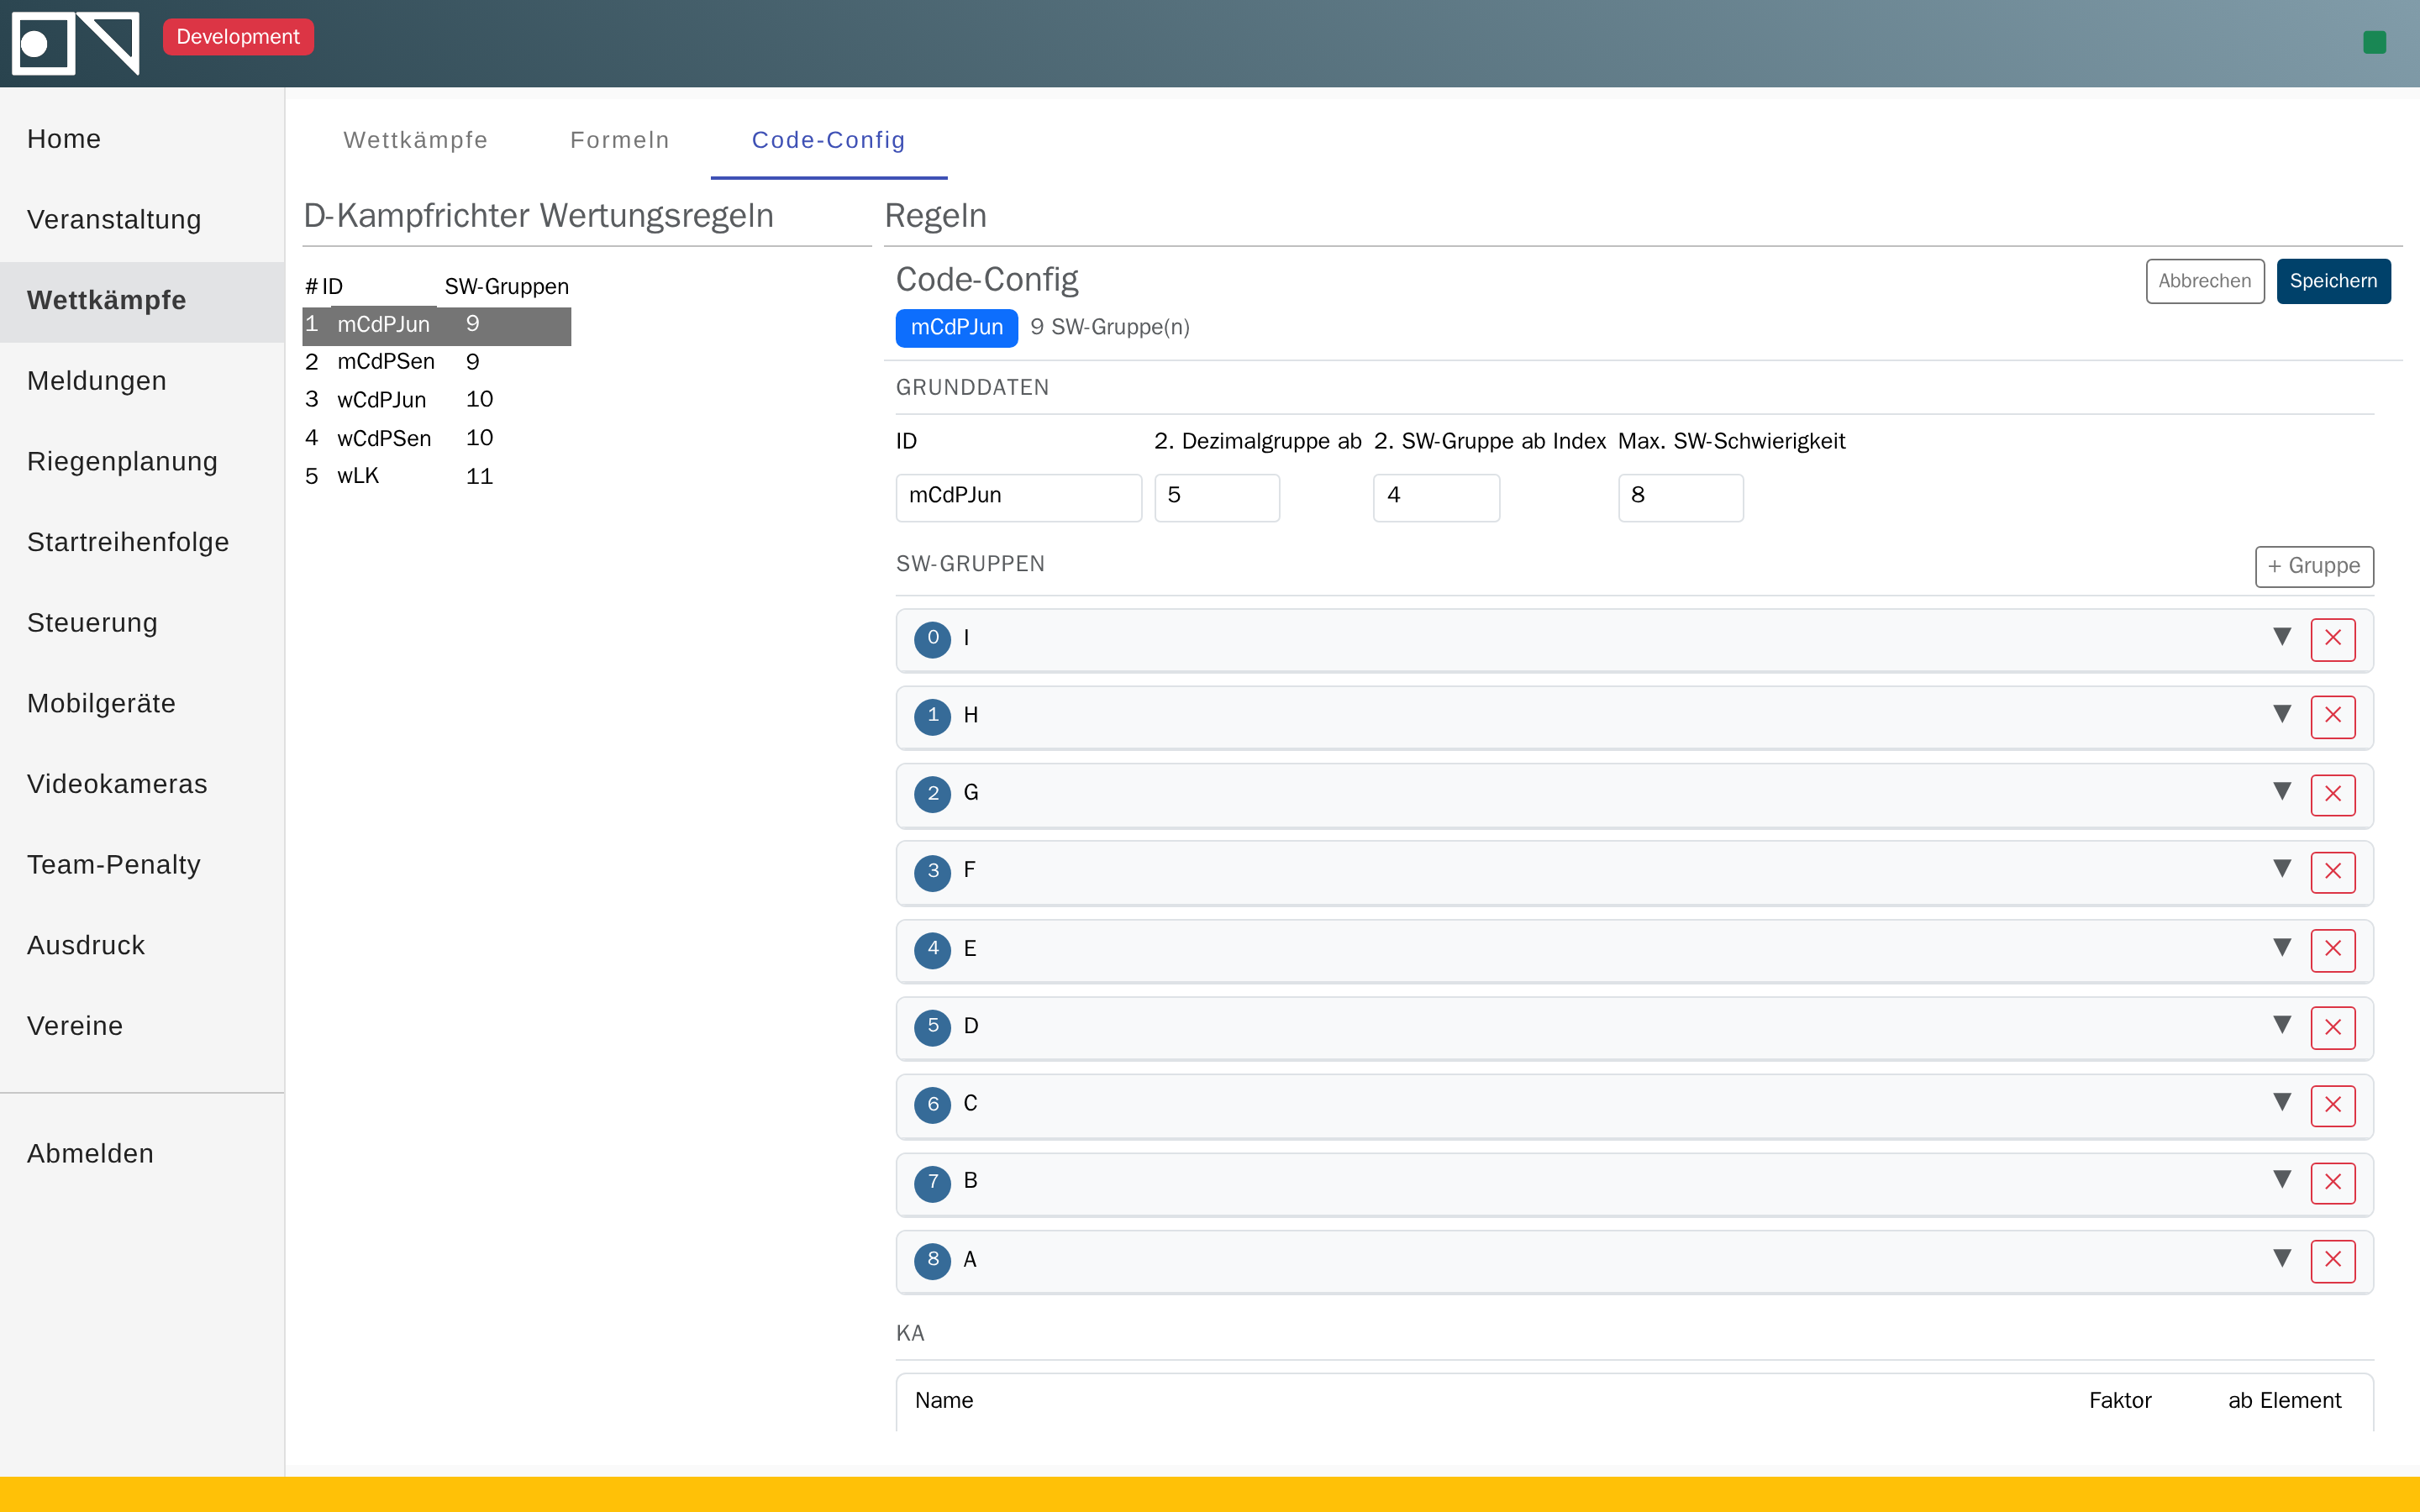Expand SW-Gruppe C with the arrow
Screen dimensions: 2420x1512
click(2281, 1102)
